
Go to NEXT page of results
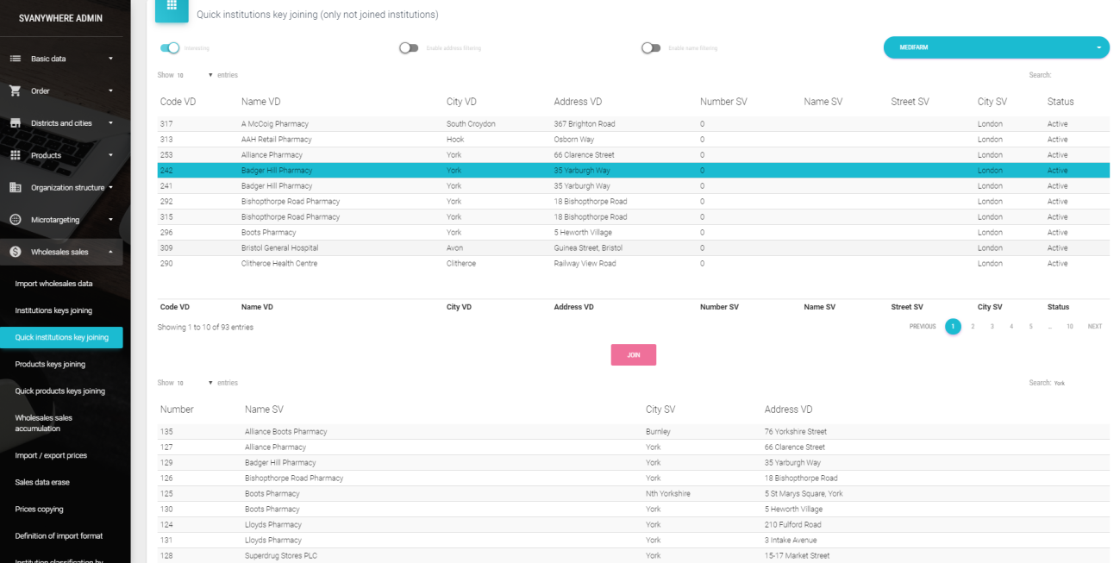(1094, 327)
